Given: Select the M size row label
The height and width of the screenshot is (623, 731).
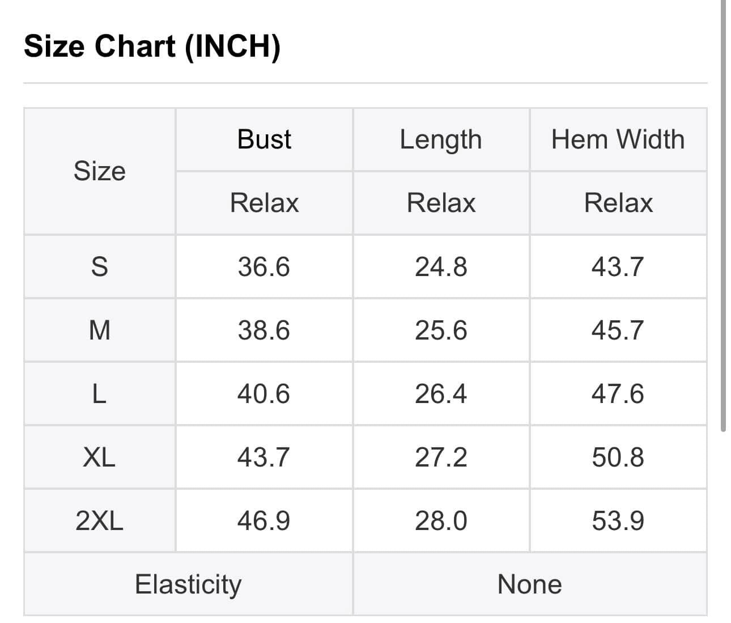Looking at the screenshot, I should [x=100, y=330].
